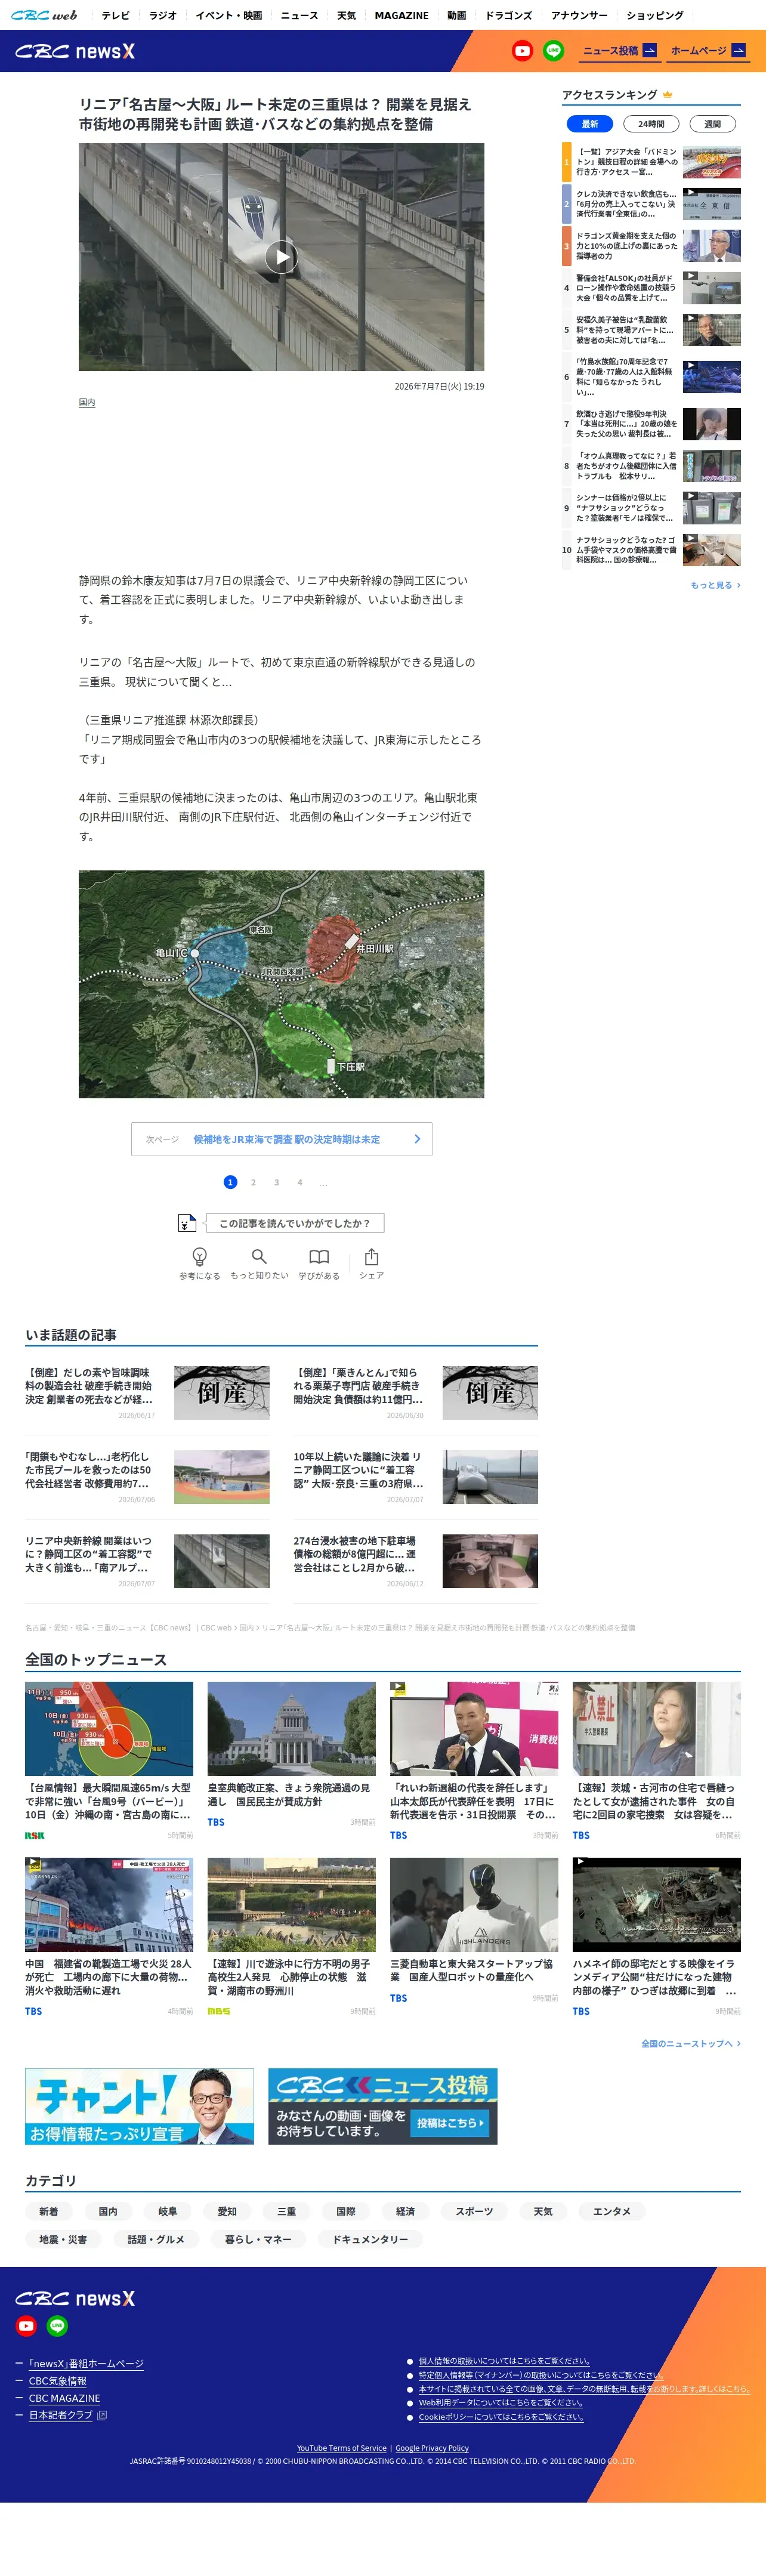Select the 愛知 category chip
Screen dimensions: 766x2576
tap(227, 2211)
